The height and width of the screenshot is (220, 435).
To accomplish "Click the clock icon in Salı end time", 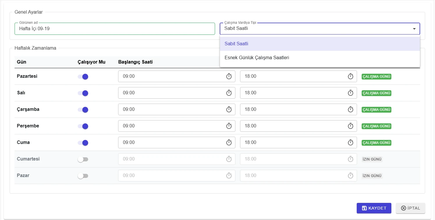I will [351, 93].
